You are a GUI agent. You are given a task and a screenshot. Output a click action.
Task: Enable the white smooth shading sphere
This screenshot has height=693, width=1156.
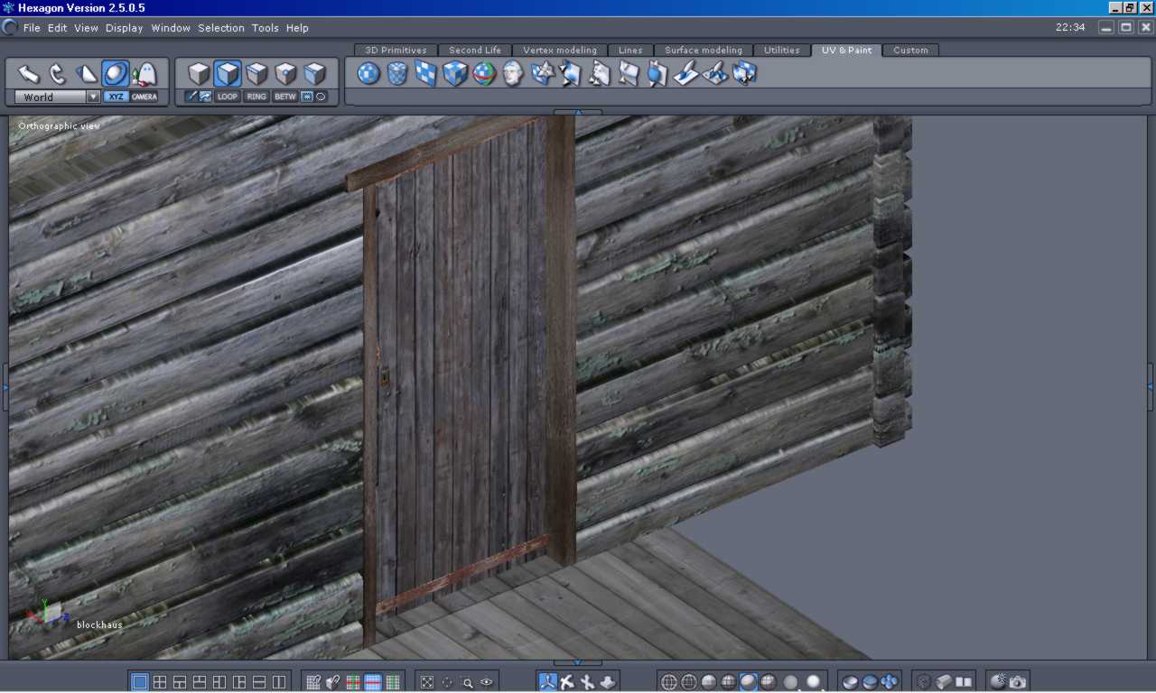coord(814,682)
